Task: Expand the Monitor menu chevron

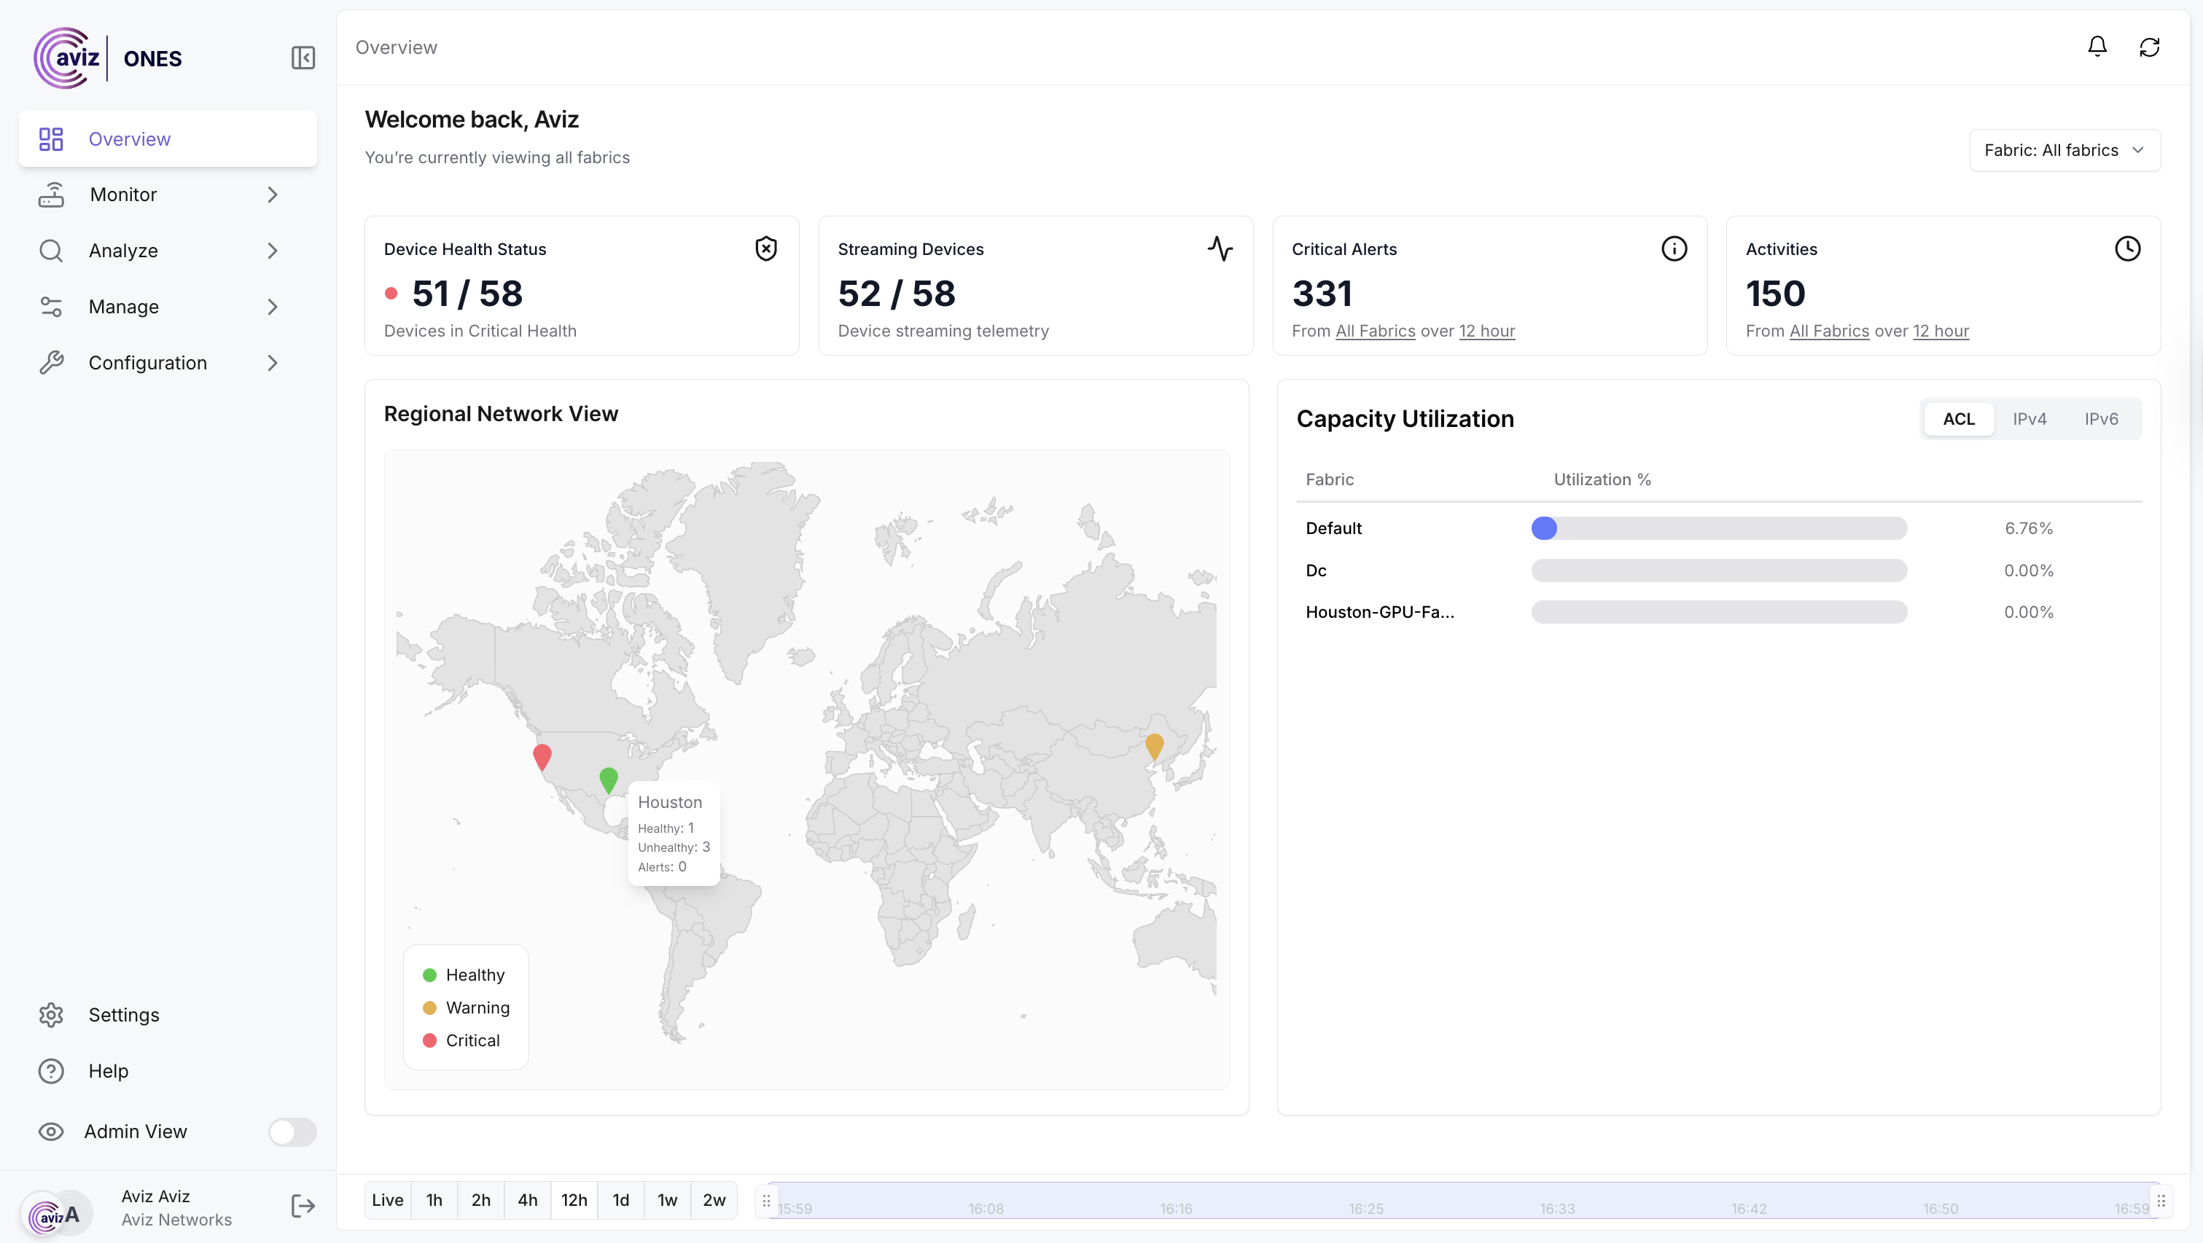Action: tap(272, 195)
